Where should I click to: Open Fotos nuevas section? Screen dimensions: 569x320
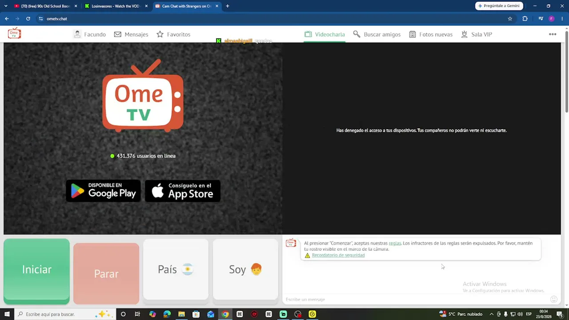pos(431,34)
